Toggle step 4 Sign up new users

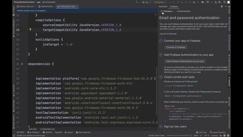pos(161,126)
